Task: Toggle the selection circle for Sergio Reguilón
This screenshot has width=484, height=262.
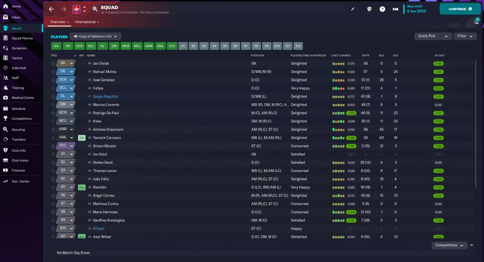Action: (53, 96)
